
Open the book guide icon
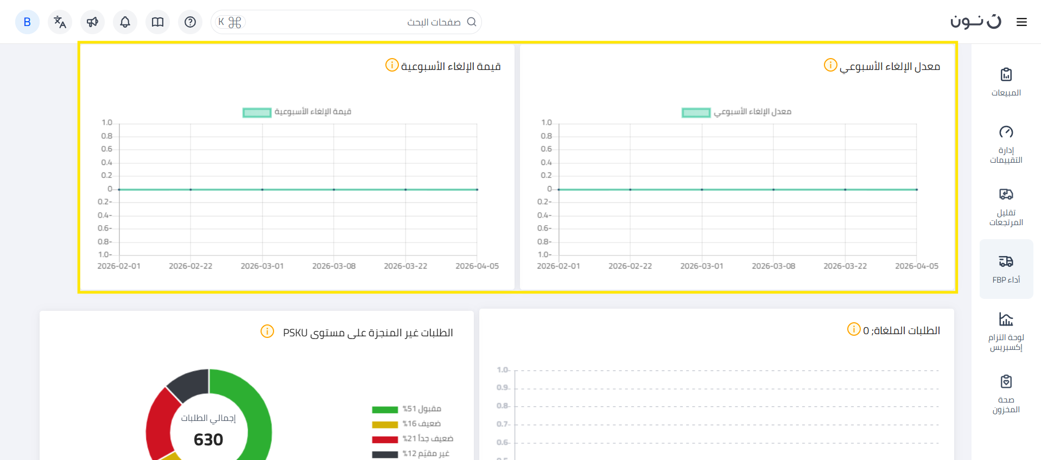(x=157, y=22)
